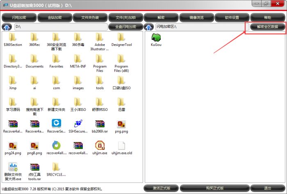Click the D:\ path input field
This screenshot has height=194, width=287.
point(61,27)
